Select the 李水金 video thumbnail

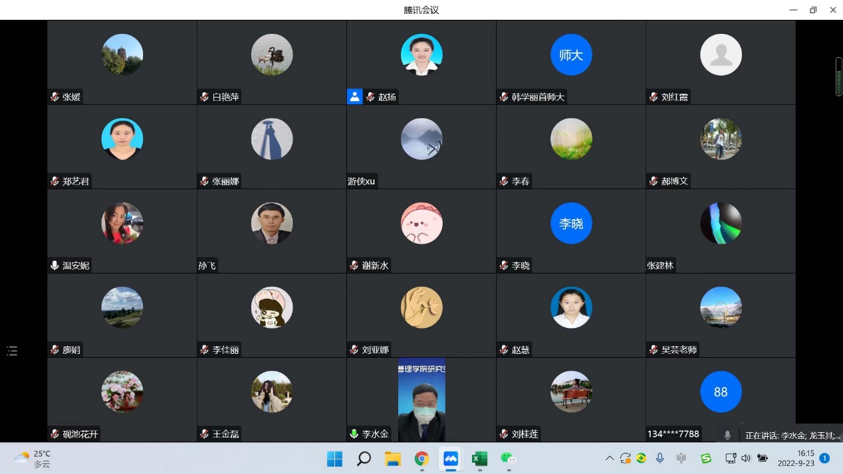click(x=421, y=400)
